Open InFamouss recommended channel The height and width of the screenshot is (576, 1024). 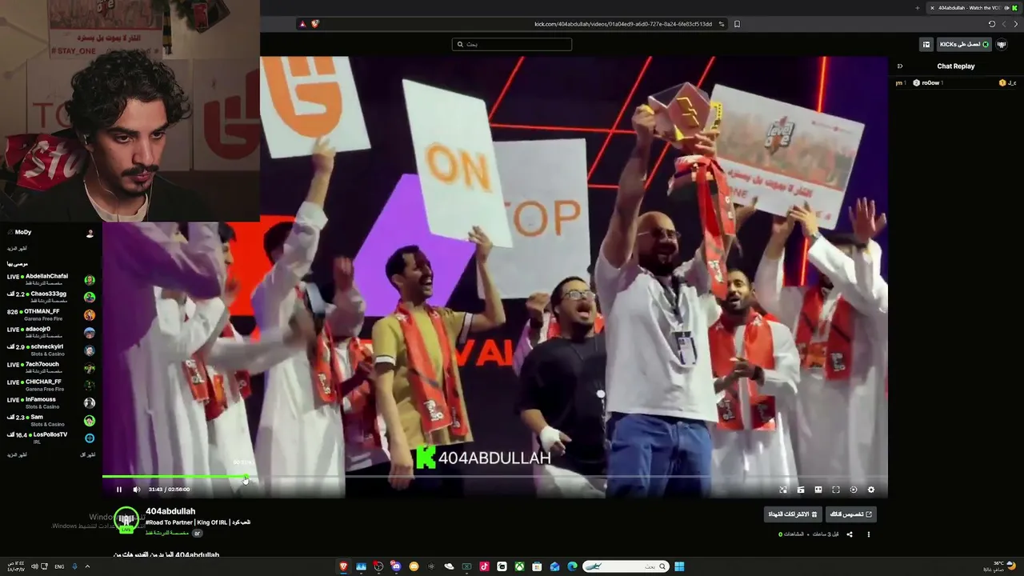pyautogui.click(x=50, y=402)
